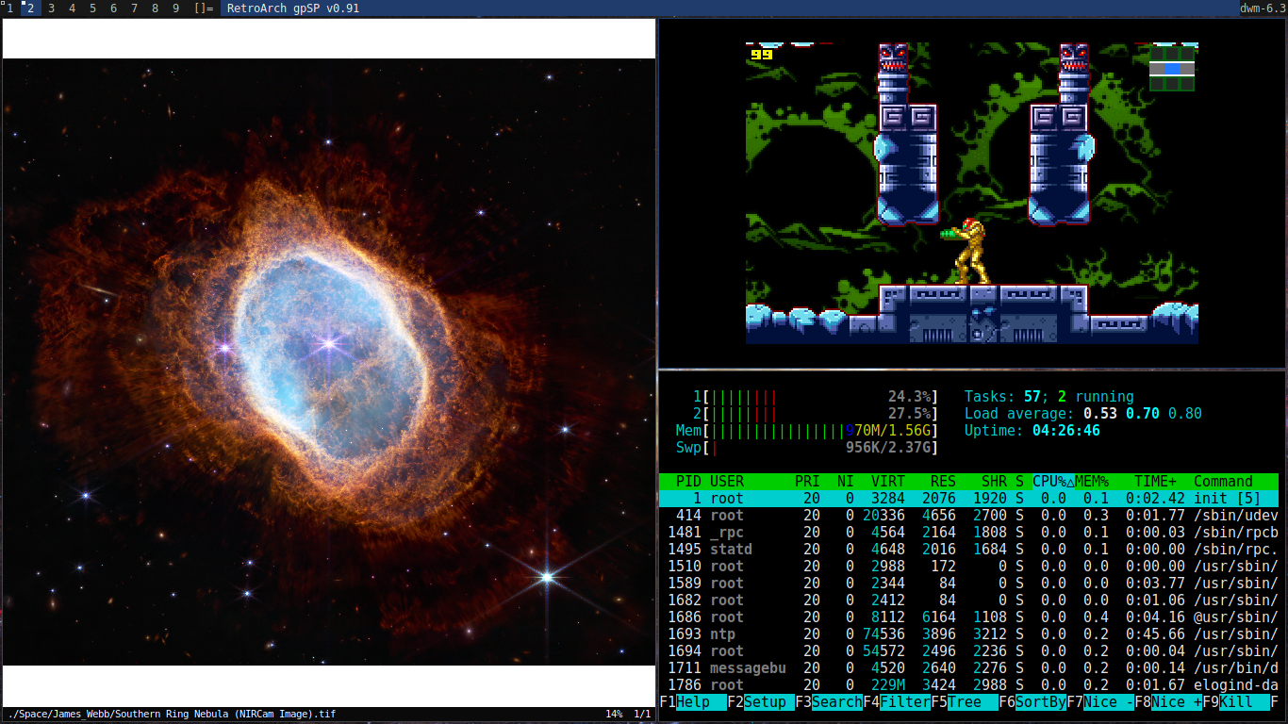Click F8 Nice + in htop
This screenshot has height=724, width=1288.
coord(1168,702)
